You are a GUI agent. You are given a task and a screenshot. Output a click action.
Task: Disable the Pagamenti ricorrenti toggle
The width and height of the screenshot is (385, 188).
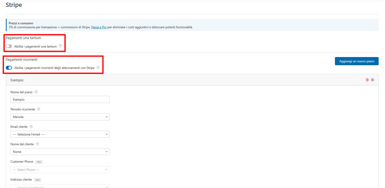point(9,68)
